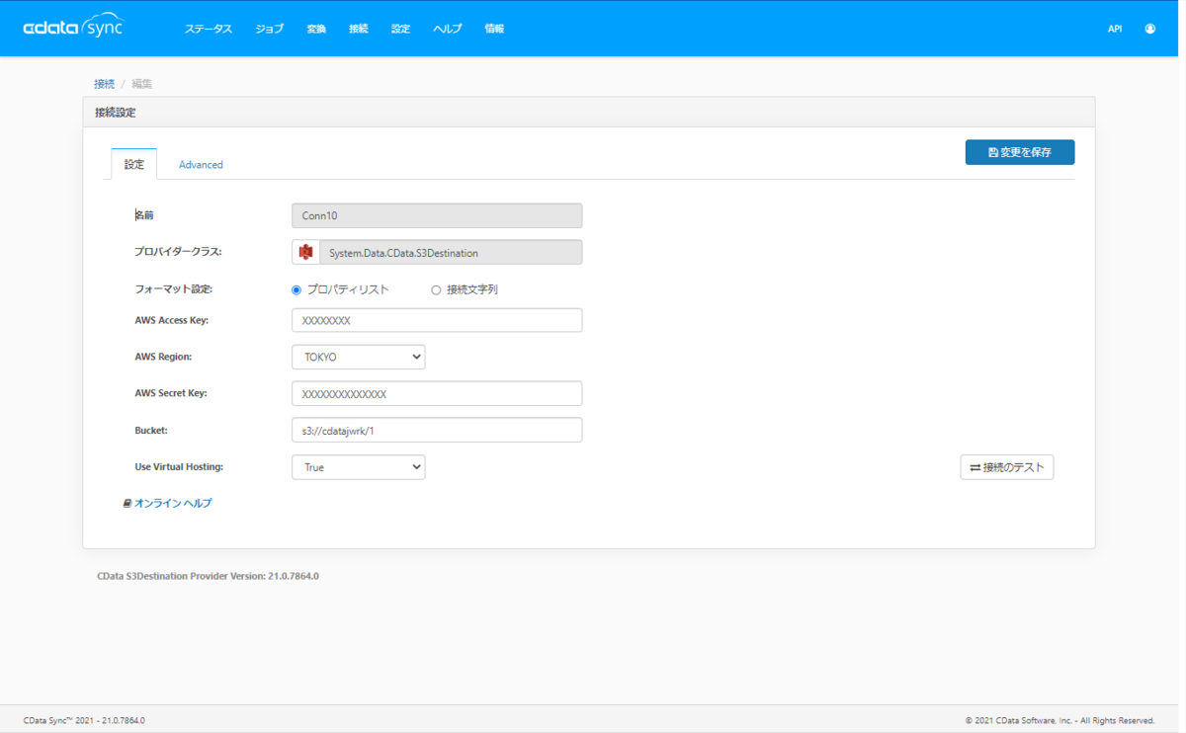Open the ヘルプ menu

pyautogui.click(x=448, y=29)
